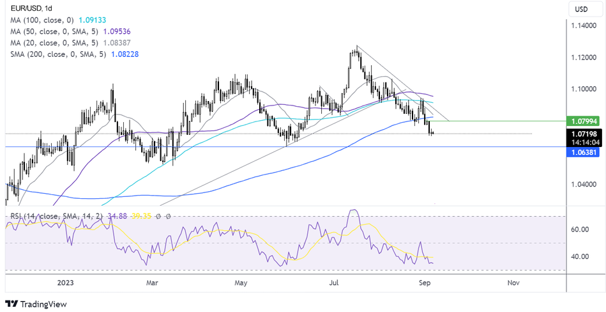Select the MA (100, close, 0) indicator legend
Screen dimensions: 606x312
coord(43,20)
